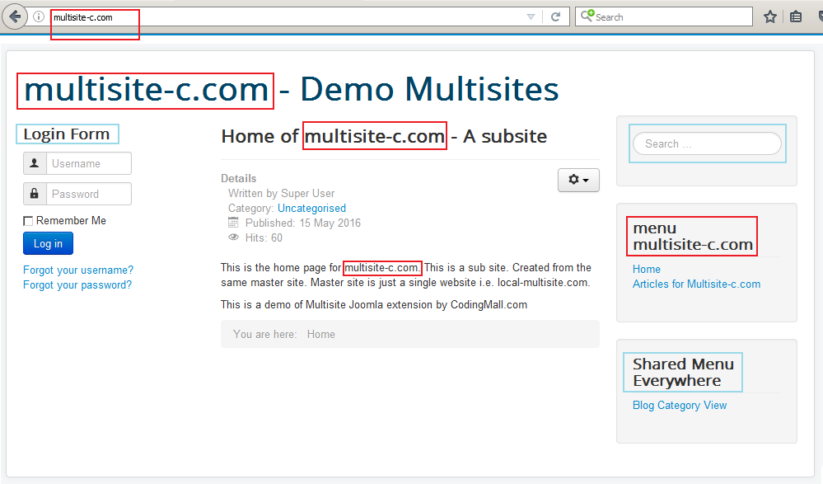823x484 pixels.
Task: Open the bookmarks list icon
Action: click(796, 16)
